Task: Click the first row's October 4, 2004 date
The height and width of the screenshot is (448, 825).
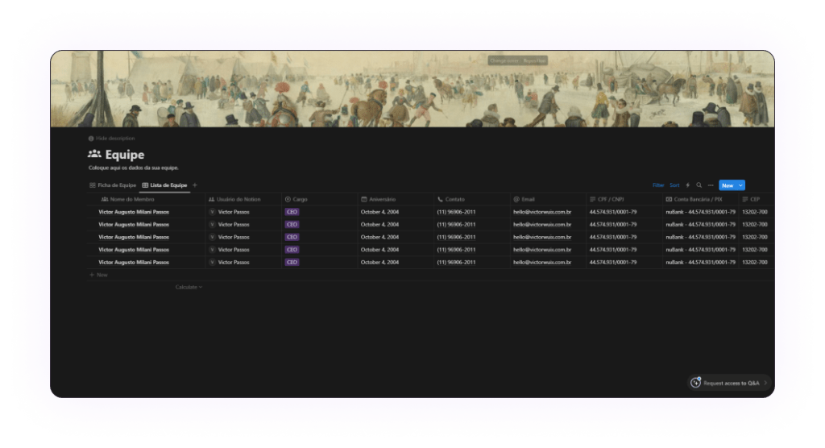Action: 380,212
